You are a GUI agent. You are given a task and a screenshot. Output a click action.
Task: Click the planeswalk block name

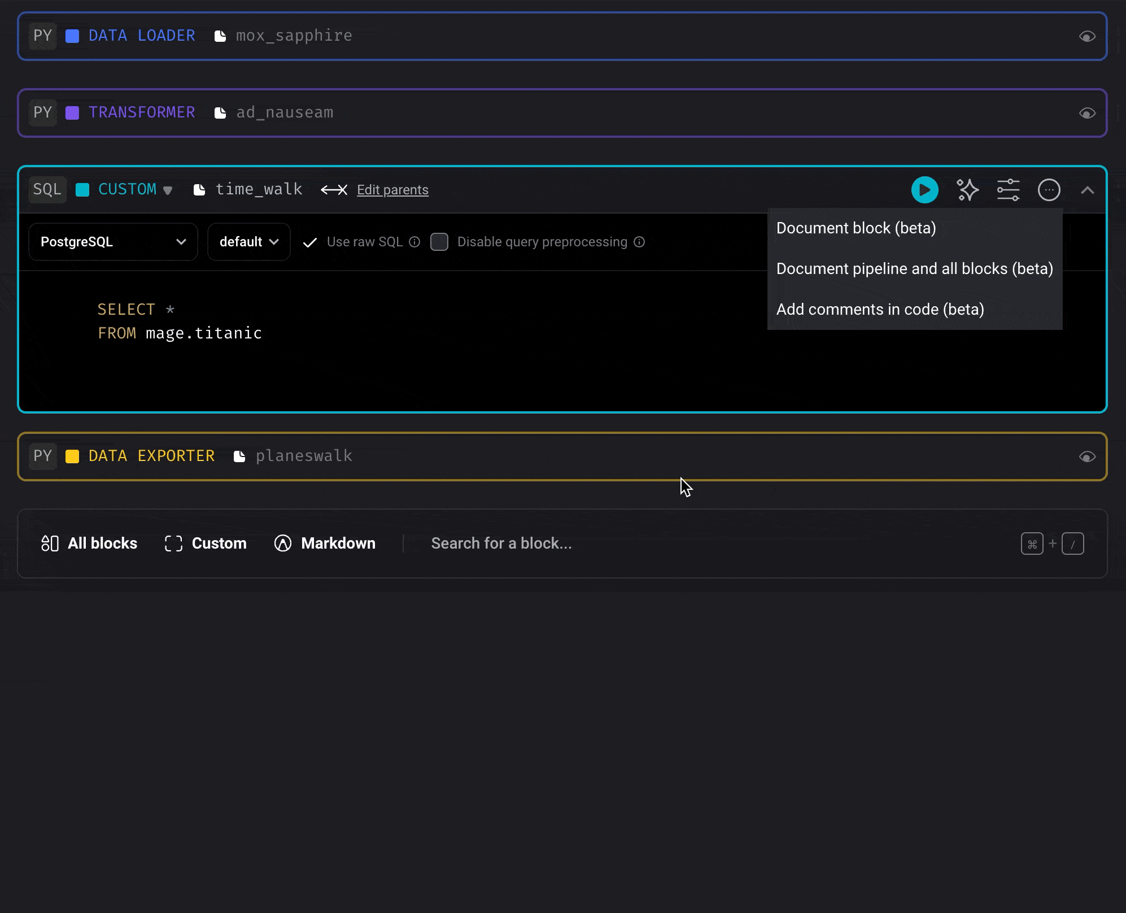pyautogui.click(x=304, y=456)
